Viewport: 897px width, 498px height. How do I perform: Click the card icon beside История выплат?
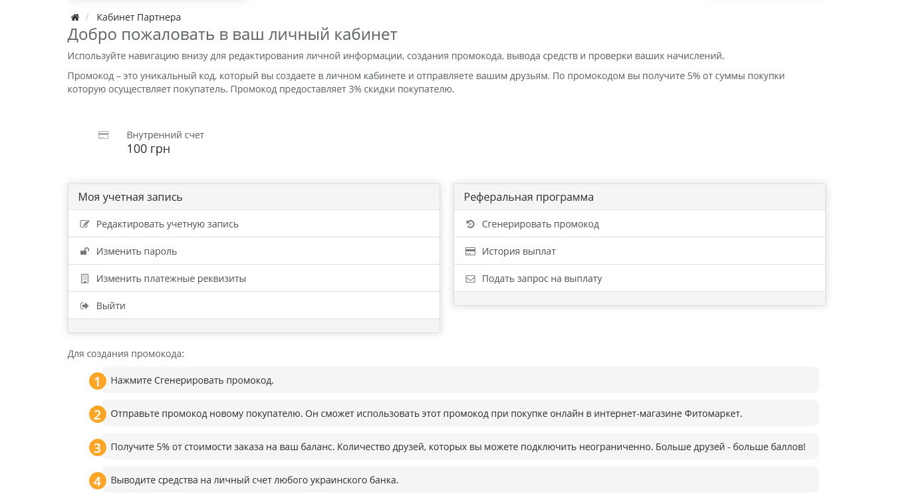470,251
